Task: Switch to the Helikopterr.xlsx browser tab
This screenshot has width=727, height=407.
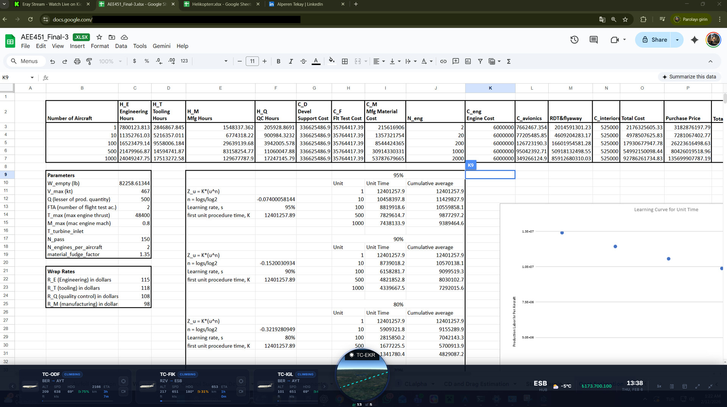Action: pos(218,4)
